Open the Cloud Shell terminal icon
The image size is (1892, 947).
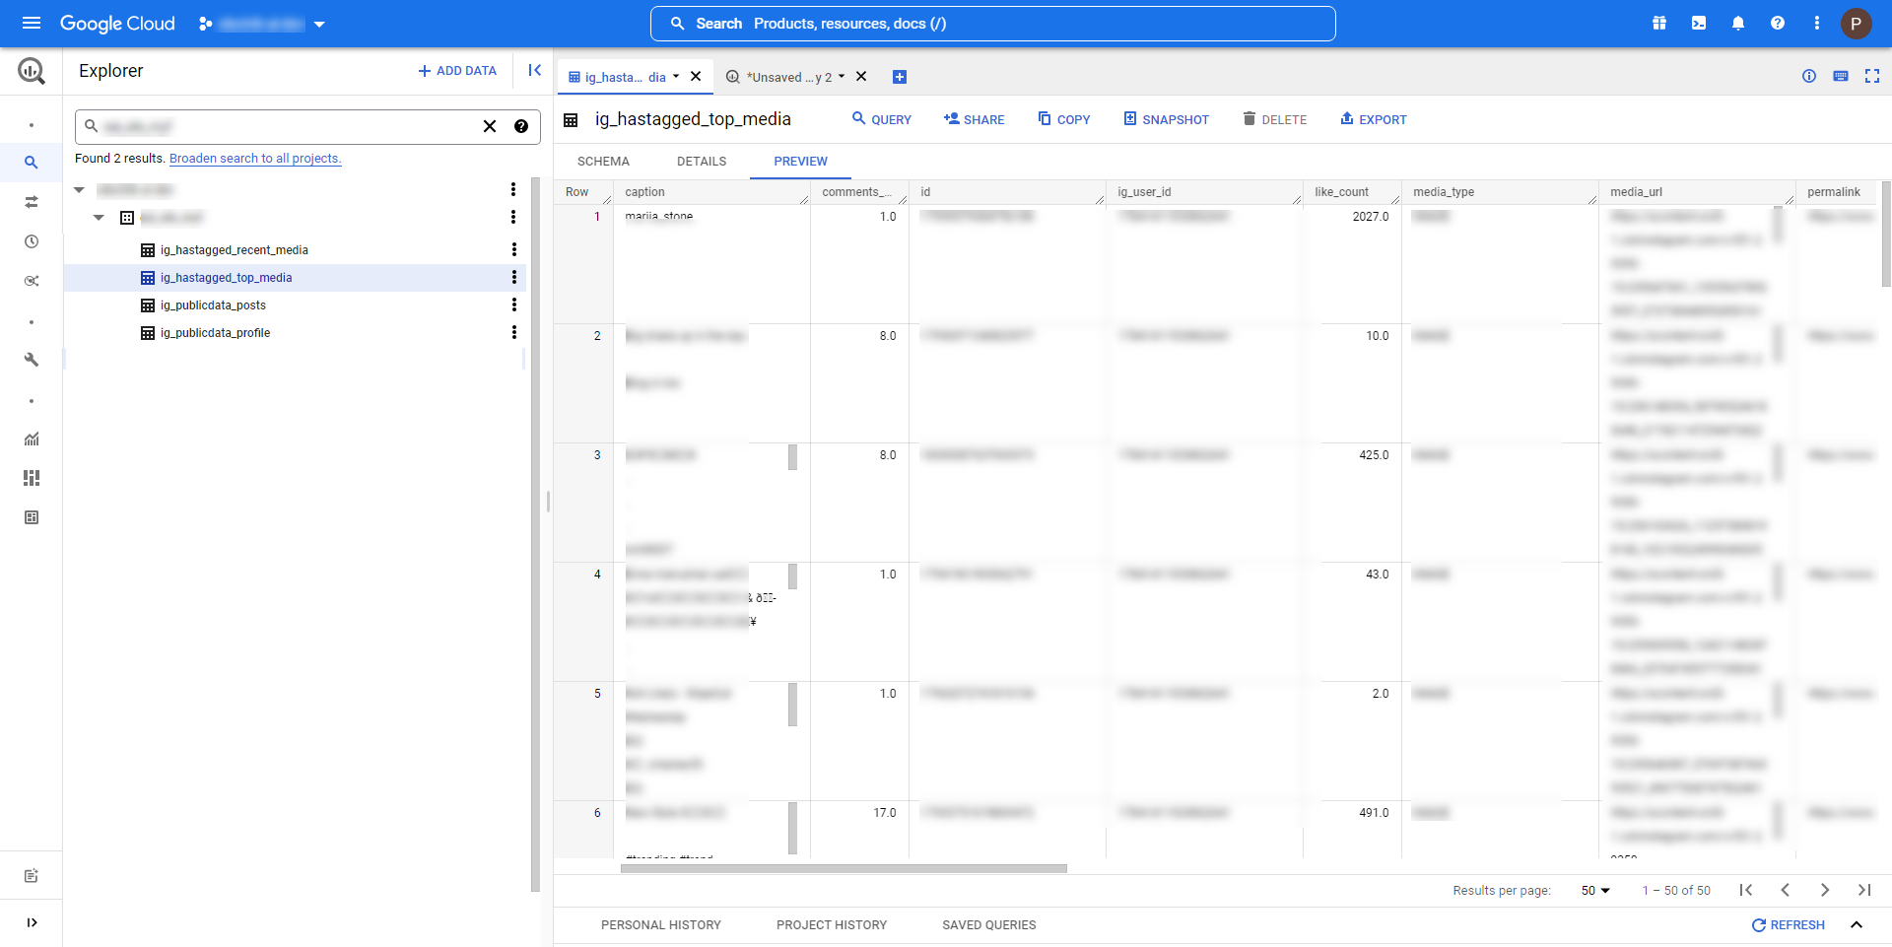tap(1699, 24)
